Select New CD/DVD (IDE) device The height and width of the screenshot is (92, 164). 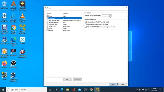point(64,20)
